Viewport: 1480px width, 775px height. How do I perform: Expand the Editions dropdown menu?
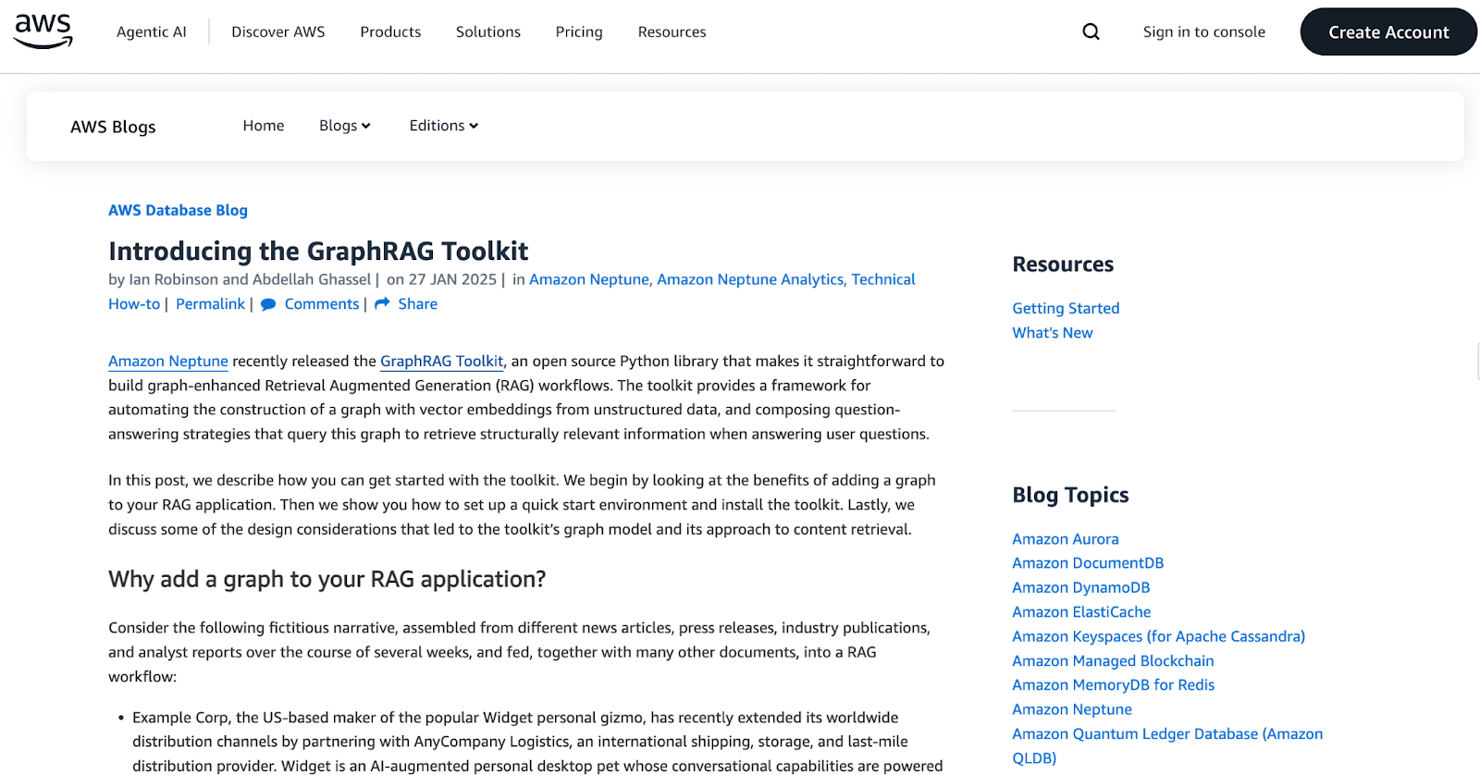tap(443, 126)
